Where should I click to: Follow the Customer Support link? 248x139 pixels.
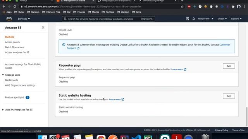[x=225, y=45]
